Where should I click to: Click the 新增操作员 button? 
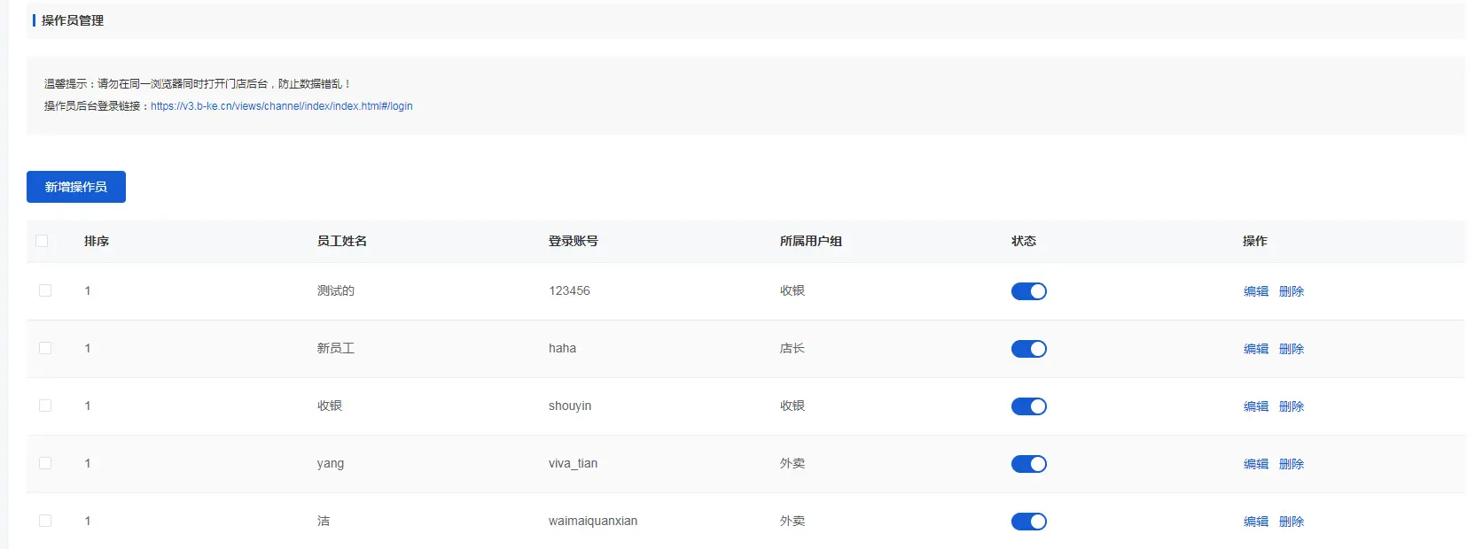76,187
